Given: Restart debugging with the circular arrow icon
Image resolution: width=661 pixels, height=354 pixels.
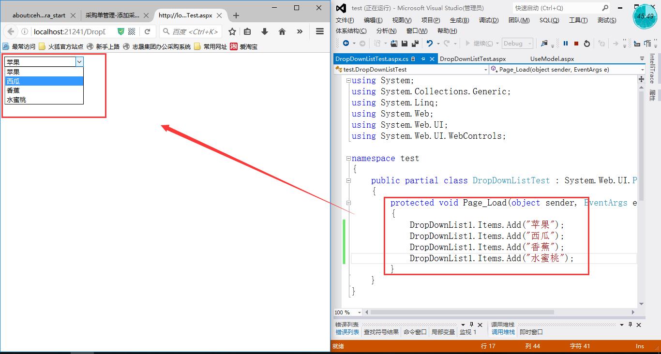Looking at the screenshot, I should (x=587, y=44).
